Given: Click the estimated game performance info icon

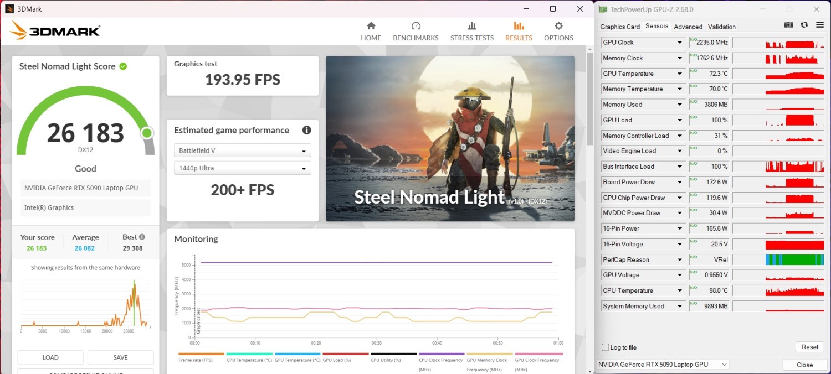Looking at the screenshot, I should [306, 130].
